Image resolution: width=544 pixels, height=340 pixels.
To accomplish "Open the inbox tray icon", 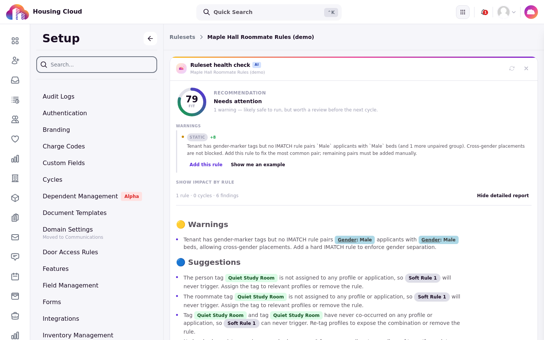I will point(15,80).
